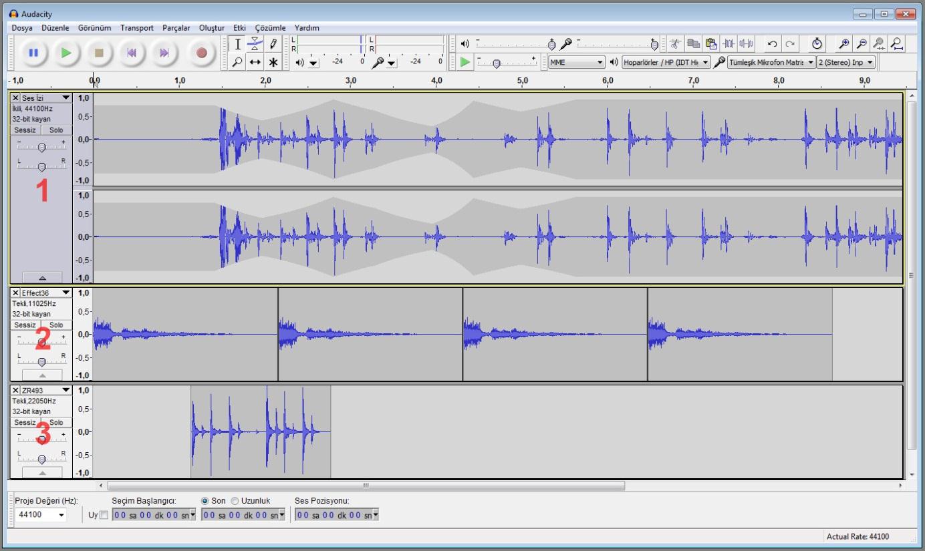Trim audio outside the selection
The image size is (925, 551).
pos(729,43)
